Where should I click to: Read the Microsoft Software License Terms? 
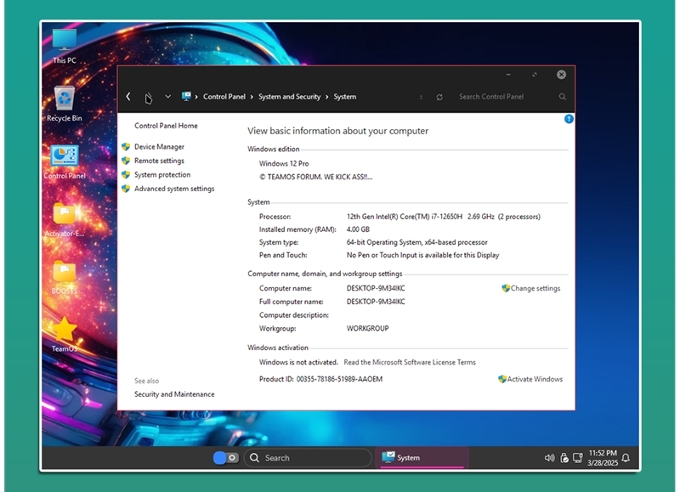click(x=410, y=362)
